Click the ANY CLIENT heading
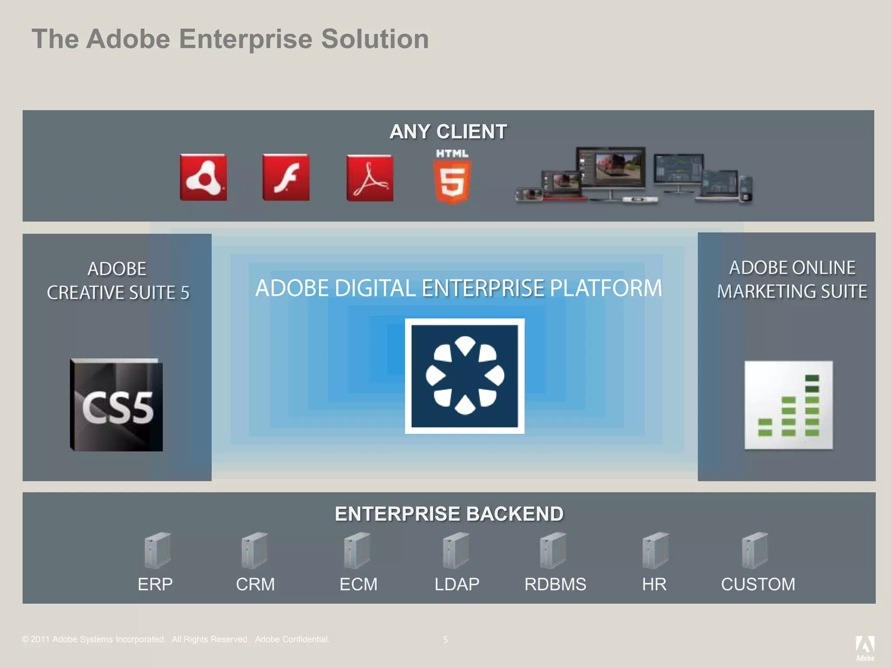Viewport: 891px width, 668px height. click(x=448, y=131)
